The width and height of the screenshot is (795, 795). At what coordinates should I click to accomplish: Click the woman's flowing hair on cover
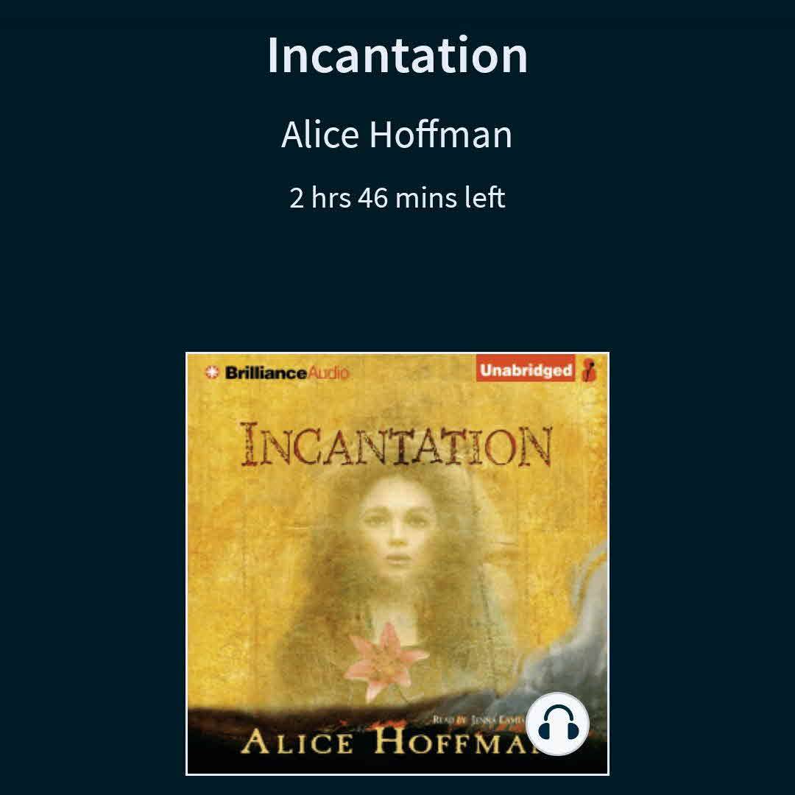coord(325,568)
